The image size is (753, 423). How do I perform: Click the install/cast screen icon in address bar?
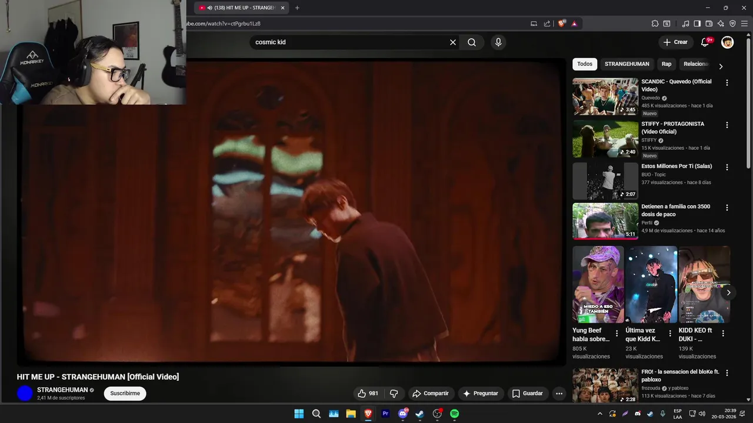tap(534, 23)
